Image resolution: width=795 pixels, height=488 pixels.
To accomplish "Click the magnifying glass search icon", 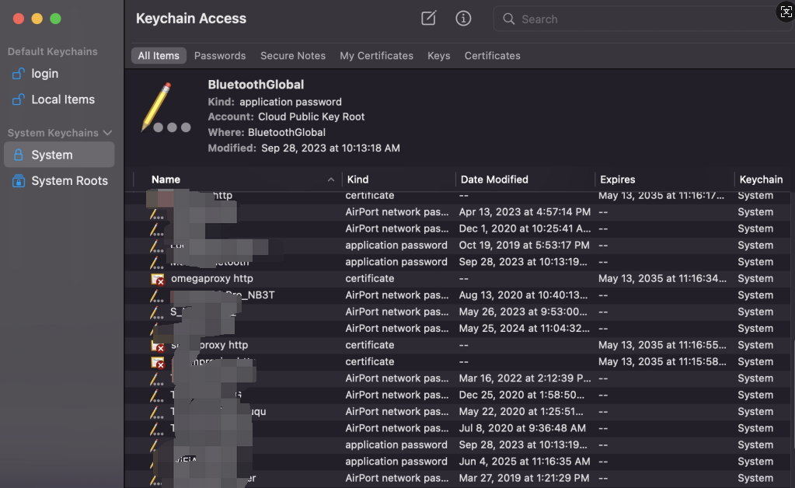I will pos(508,19).
